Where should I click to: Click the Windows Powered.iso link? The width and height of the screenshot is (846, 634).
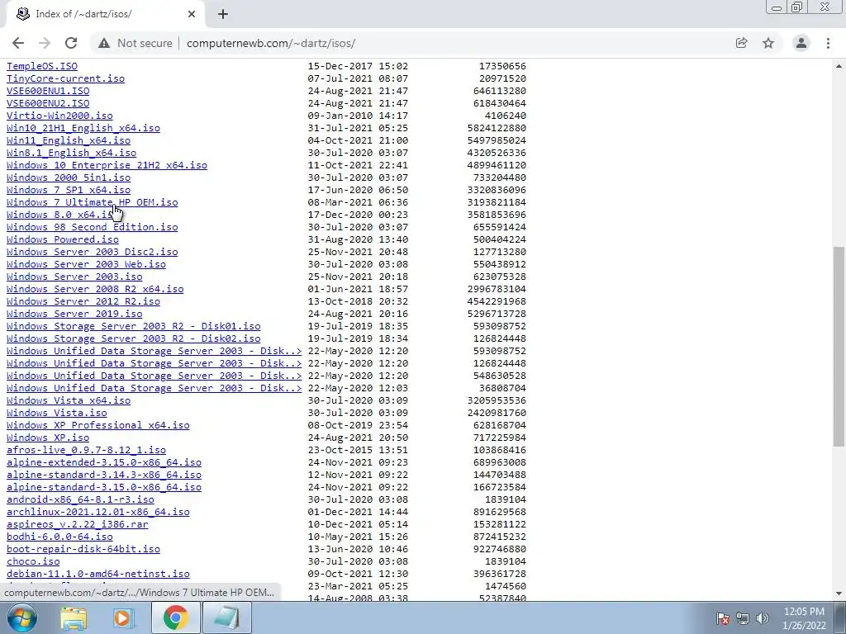pos(63,240)
